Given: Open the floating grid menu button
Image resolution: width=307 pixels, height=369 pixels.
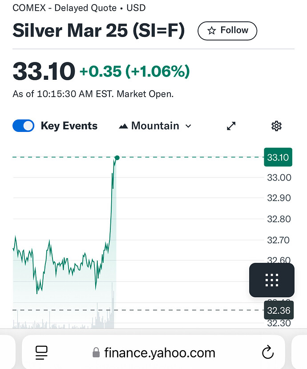Looking at the screenshot, I should pos(272,280).
